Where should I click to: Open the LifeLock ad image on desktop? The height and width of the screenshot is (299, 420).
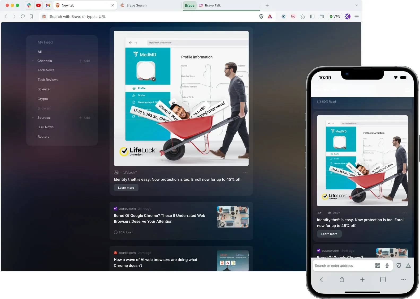point(181,98)
